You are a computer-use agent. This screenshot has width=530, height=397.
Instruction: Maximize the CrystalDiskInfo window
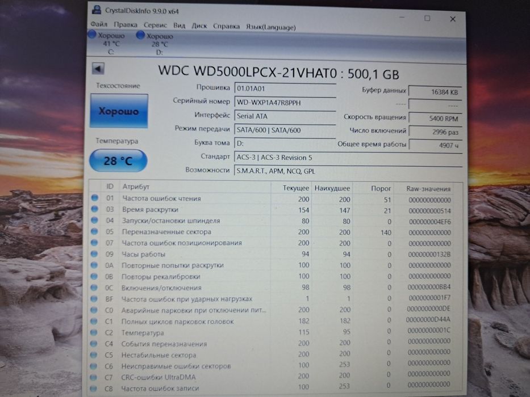coord(427,18)
